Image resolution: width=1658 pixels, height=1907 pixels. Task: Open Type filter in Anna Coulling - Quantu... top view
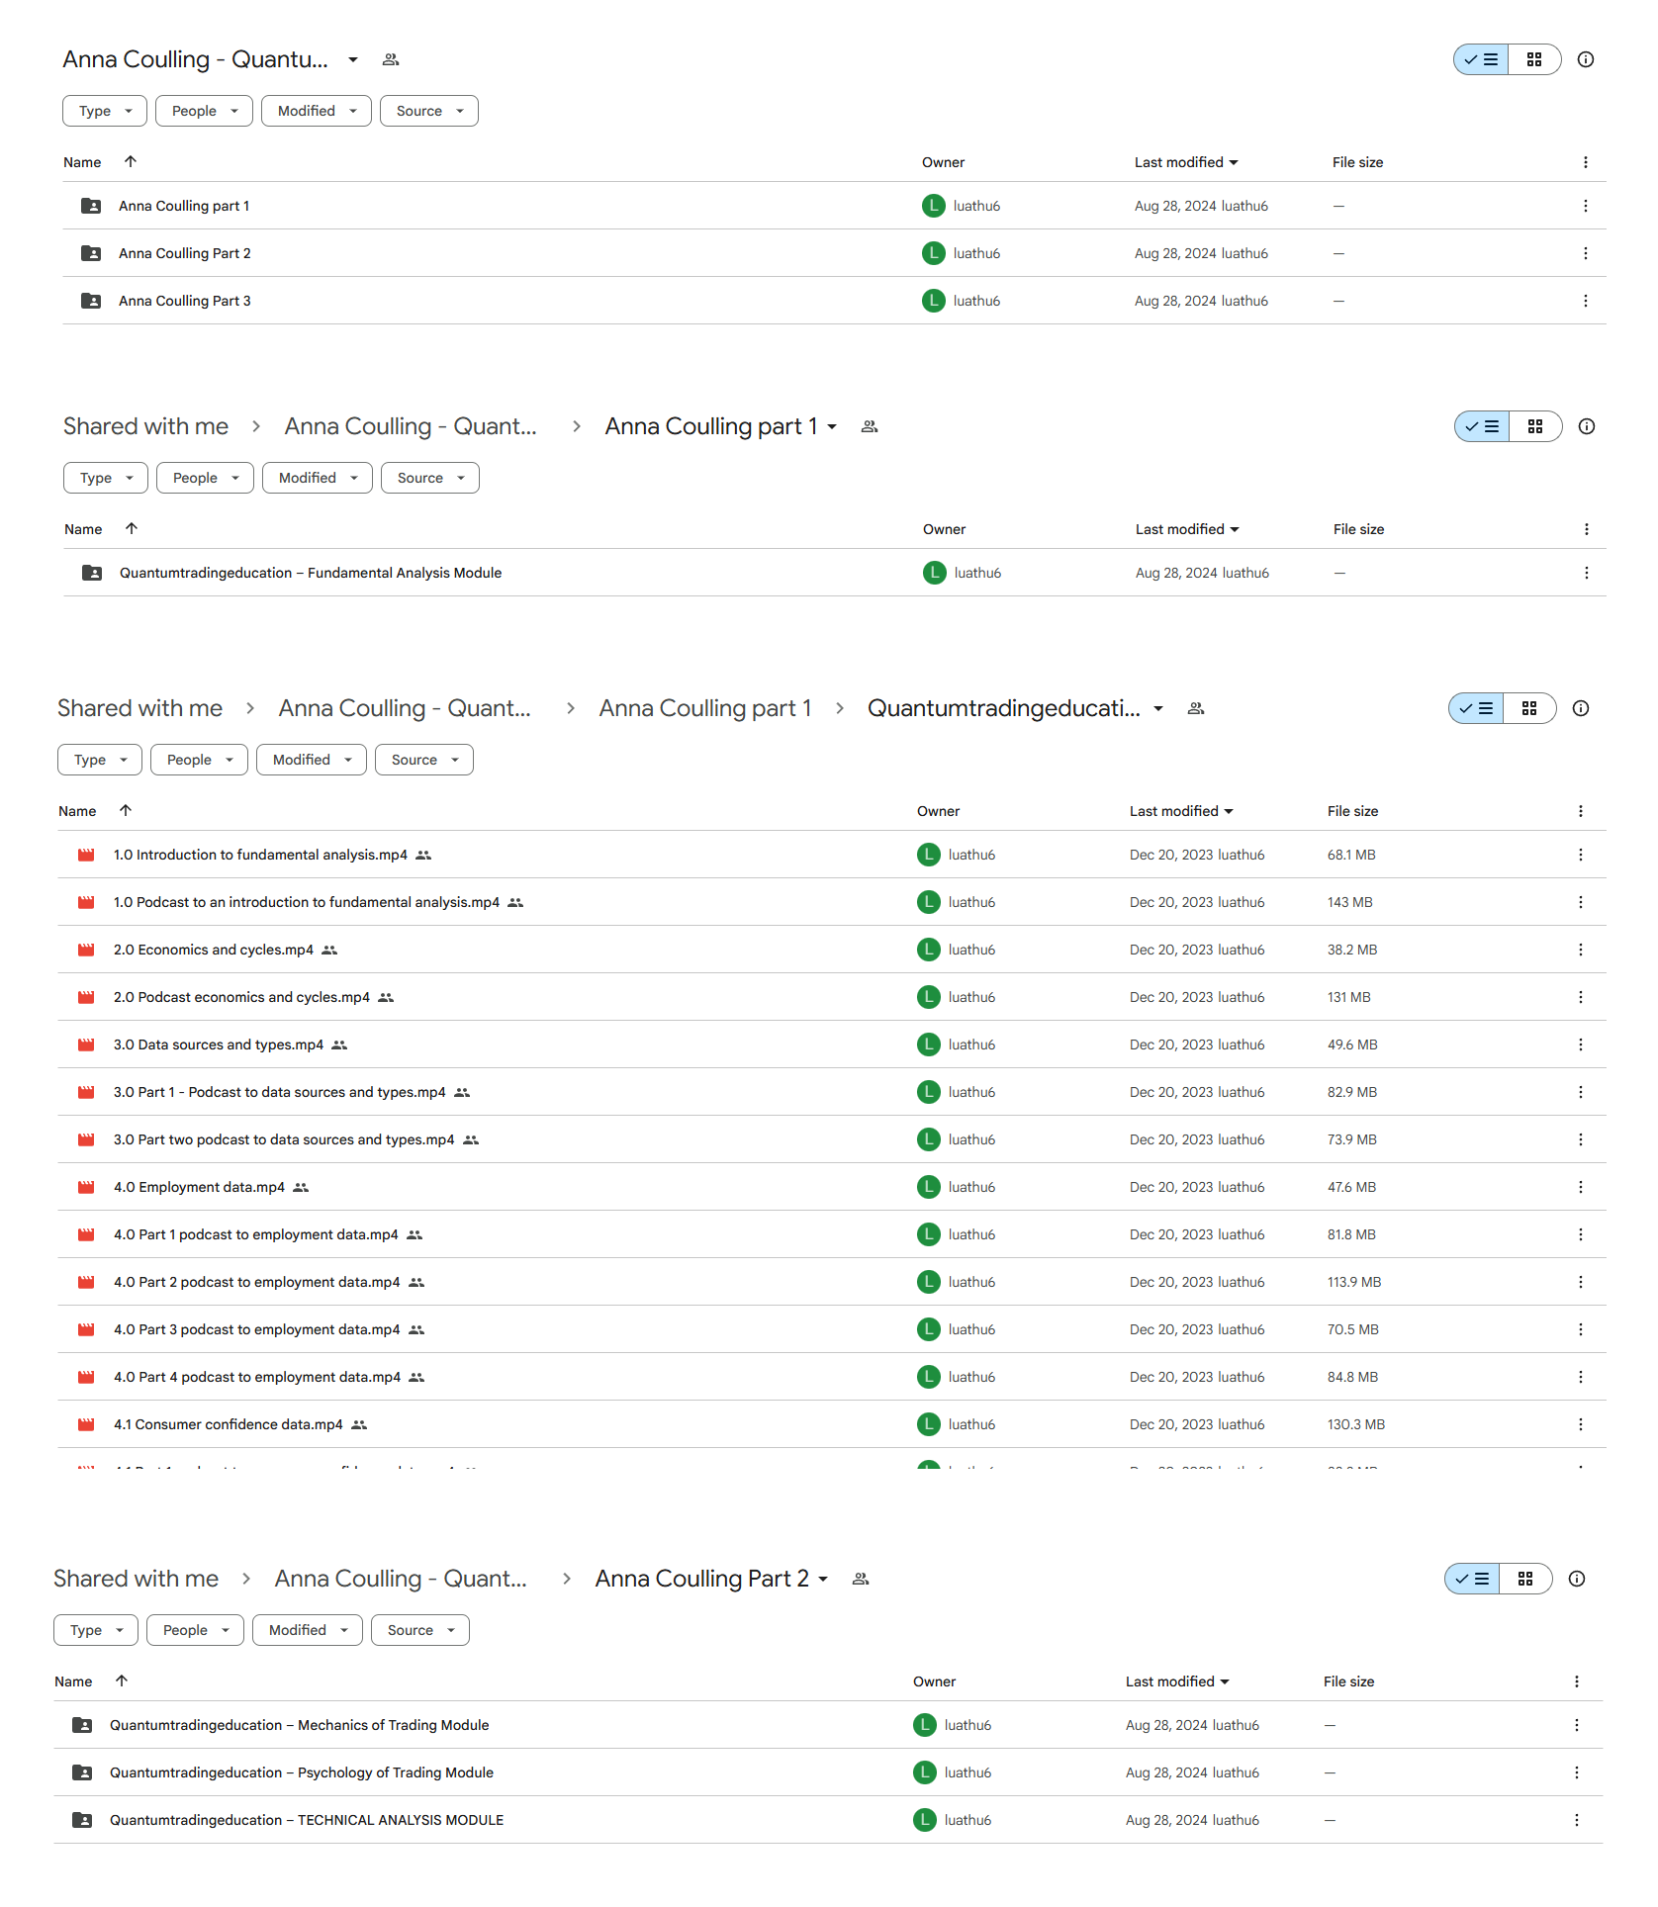(105, 111)
